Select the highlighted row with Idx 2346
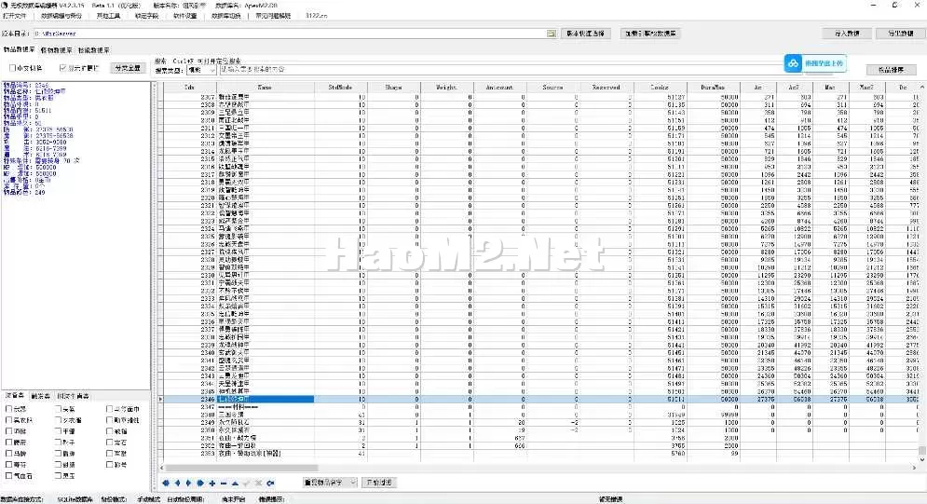Screen dimensions: 927x504 coord(539,400)
